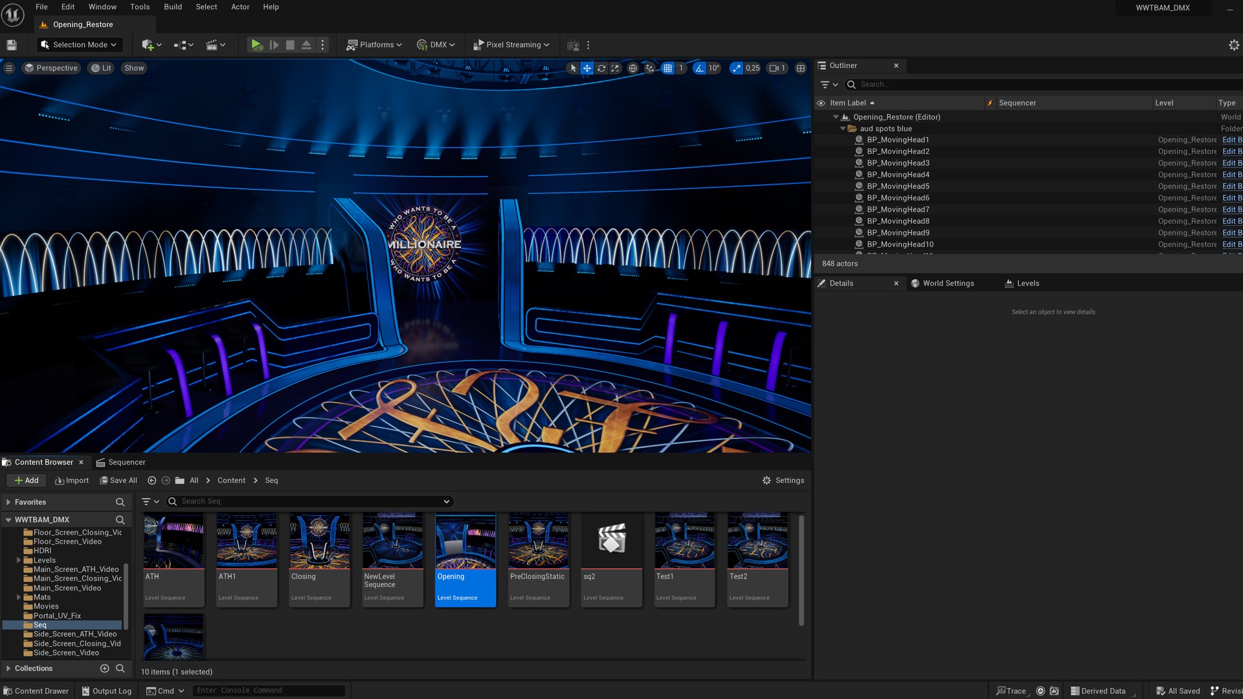The width and height of the screenshot is (1243, 699).
Task: Expand the Levels folder in tree
Action: [18, 560]
